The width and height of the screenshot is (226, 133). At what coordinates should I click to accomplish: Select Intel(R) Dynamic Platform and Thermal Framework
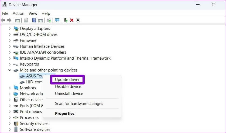point(65,58)
